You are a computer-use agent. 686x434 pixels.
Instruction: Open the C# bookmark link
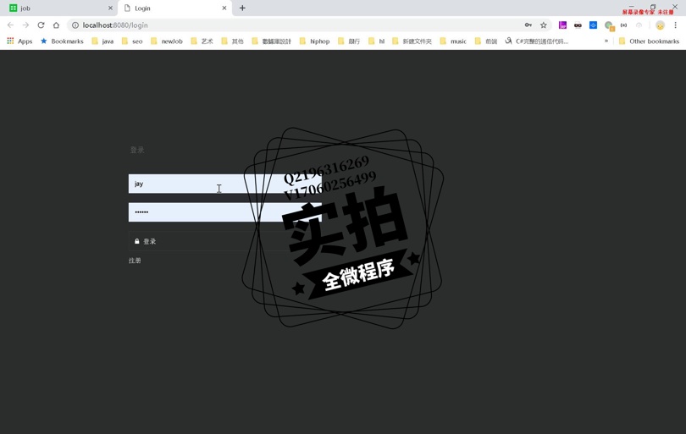[537, 41]
